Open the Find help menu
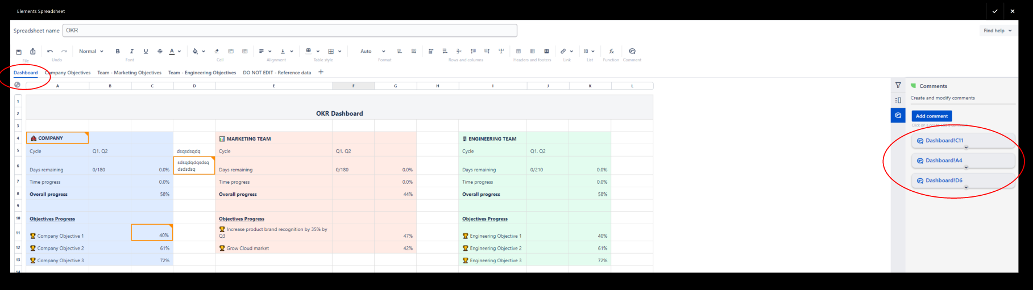Image resolution: width=1033 pixels, height=290 pixels. pos(997,31)
